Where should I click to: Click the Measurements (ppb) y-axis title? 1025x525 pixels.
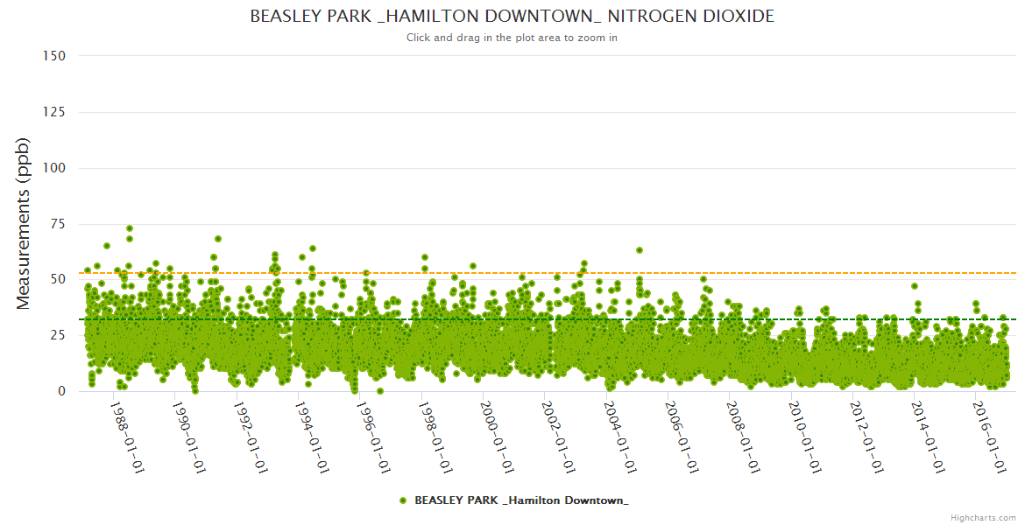[24, 223]
